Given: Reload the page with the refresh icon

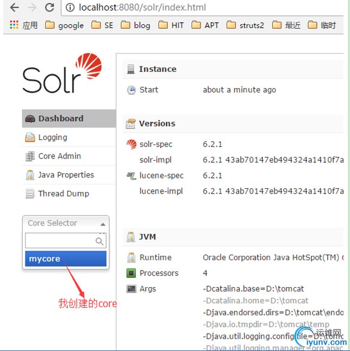Looking at the screenshot, I should coord(49,8).
